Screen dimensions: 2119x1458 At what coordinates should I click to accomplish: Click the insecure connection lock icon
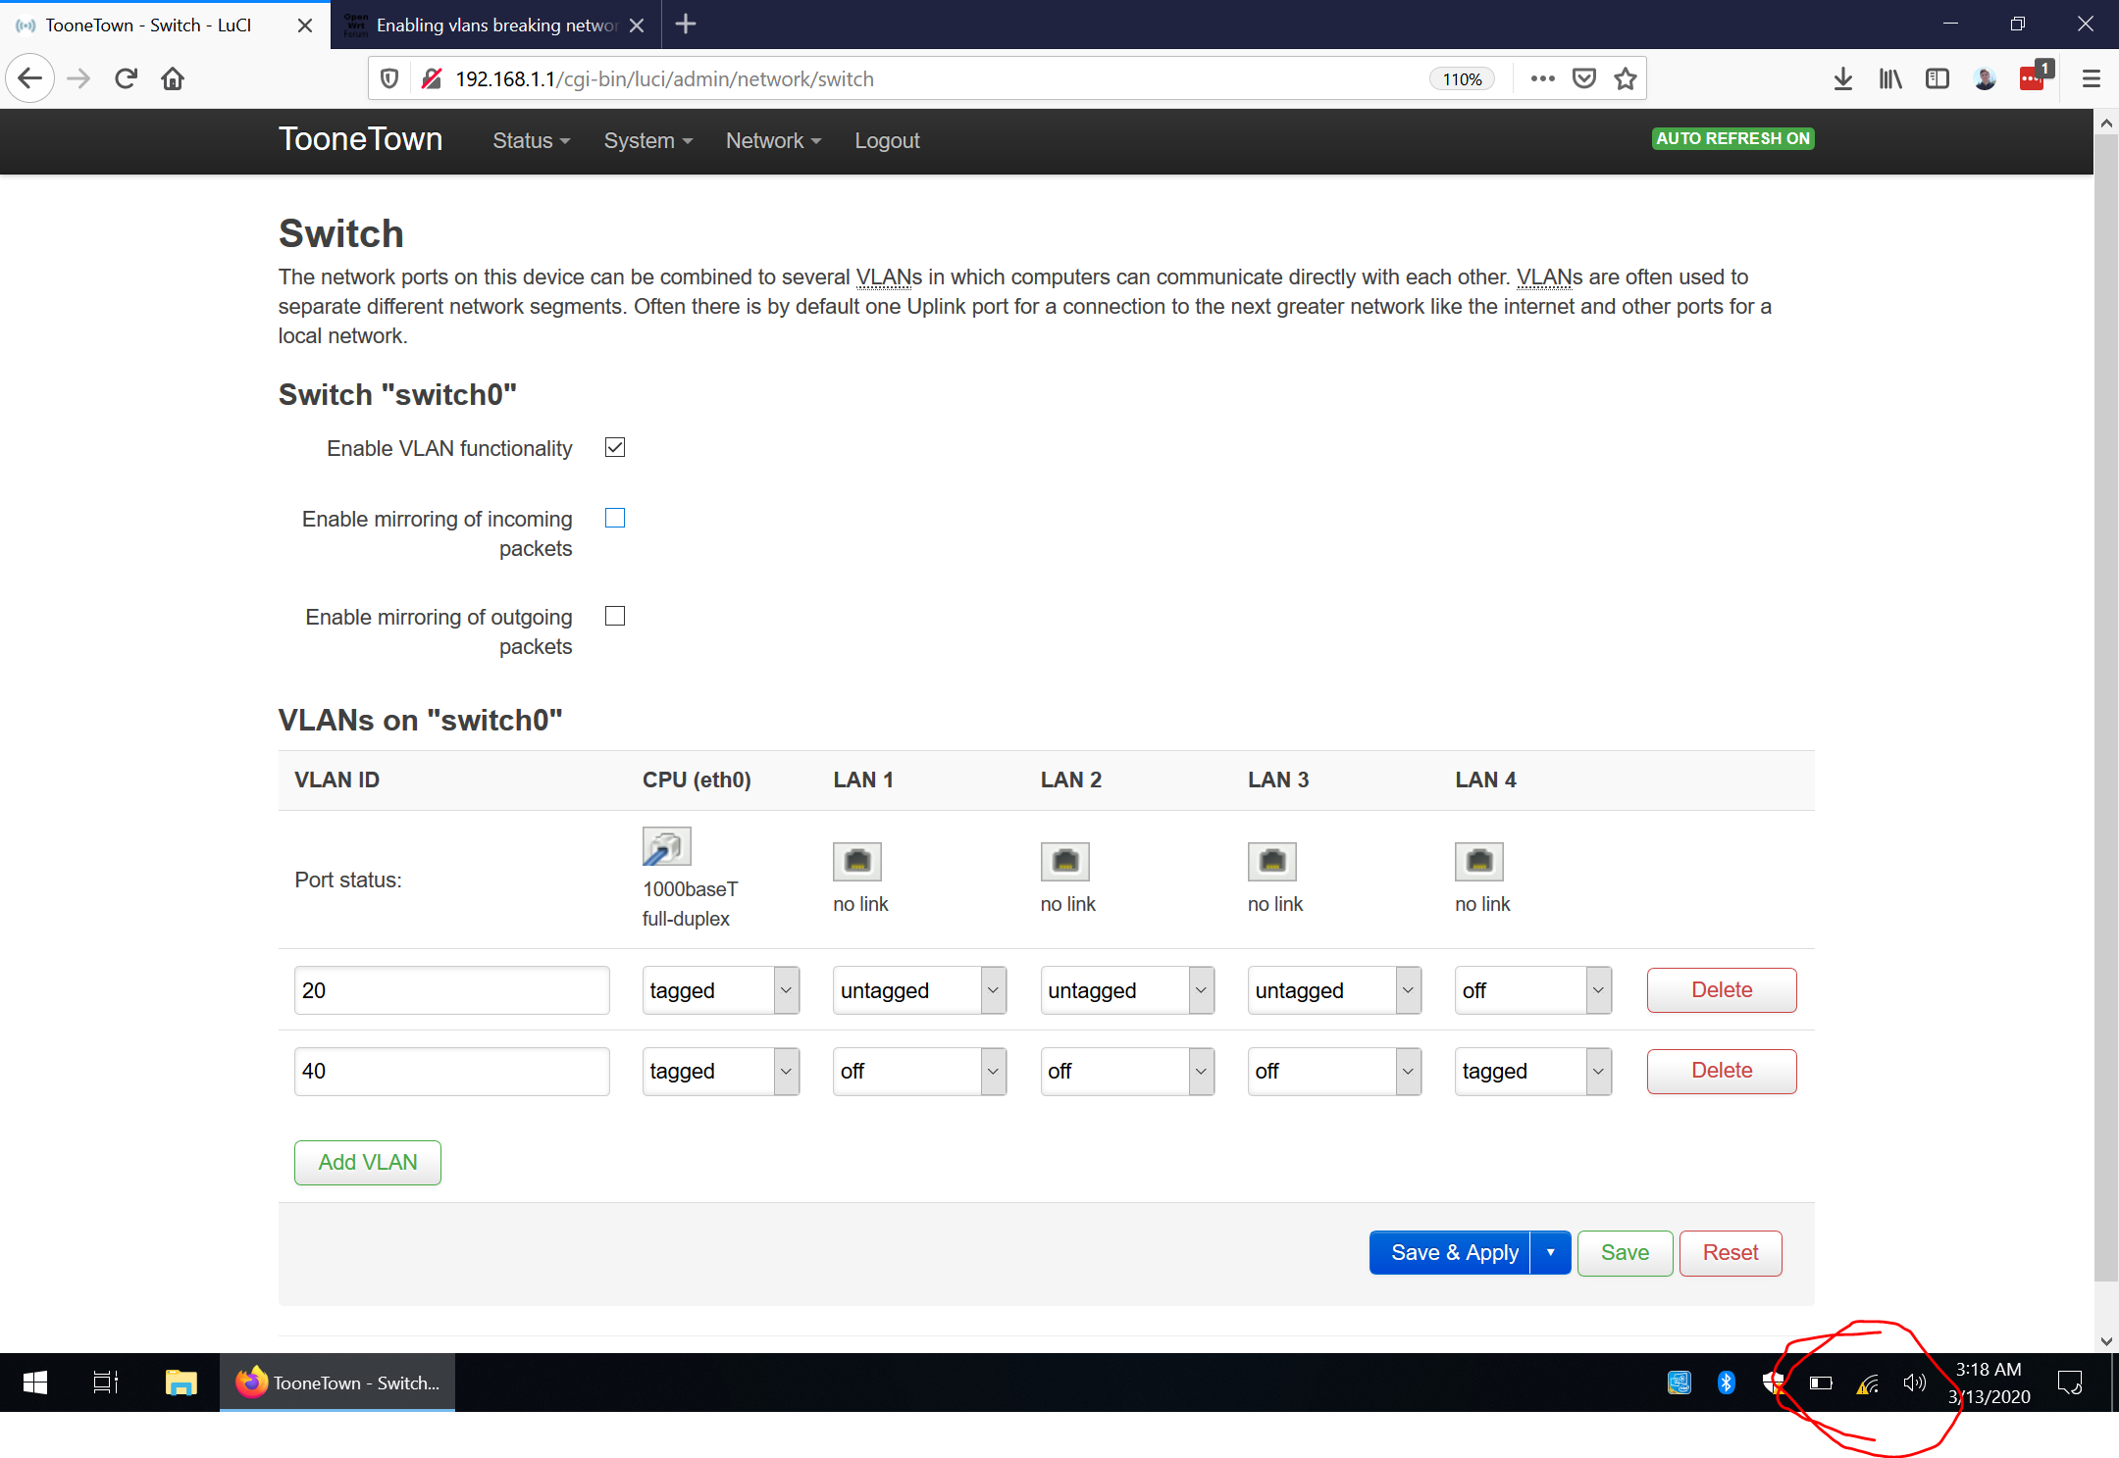point(431,78)
